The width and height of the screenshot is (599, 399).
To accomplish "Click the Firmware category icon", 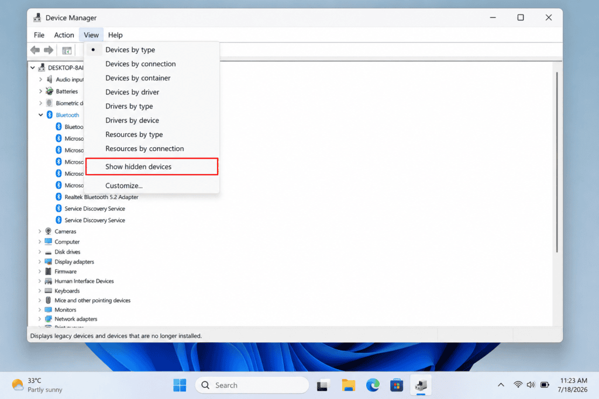I will pos(48,271).
